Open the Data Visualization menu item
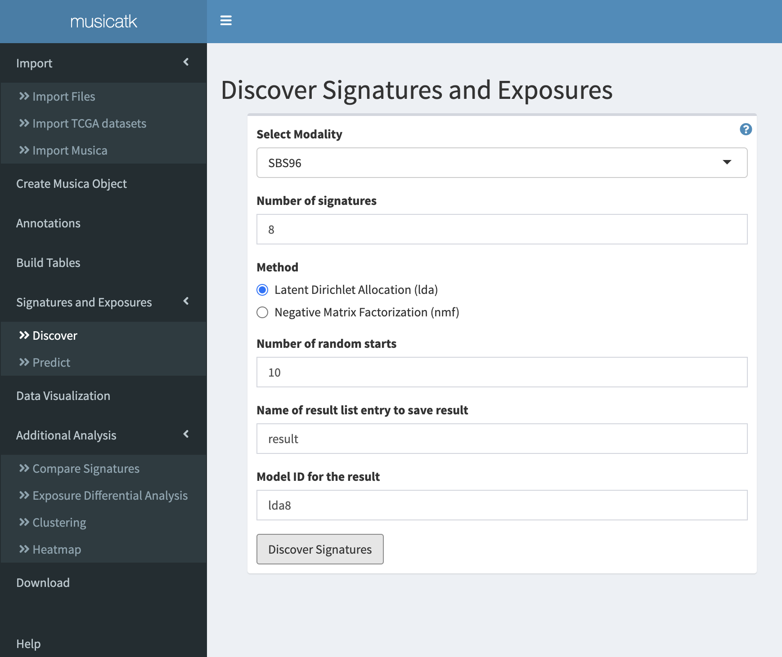Screen dimensions: 782x657 click(63, 395)
